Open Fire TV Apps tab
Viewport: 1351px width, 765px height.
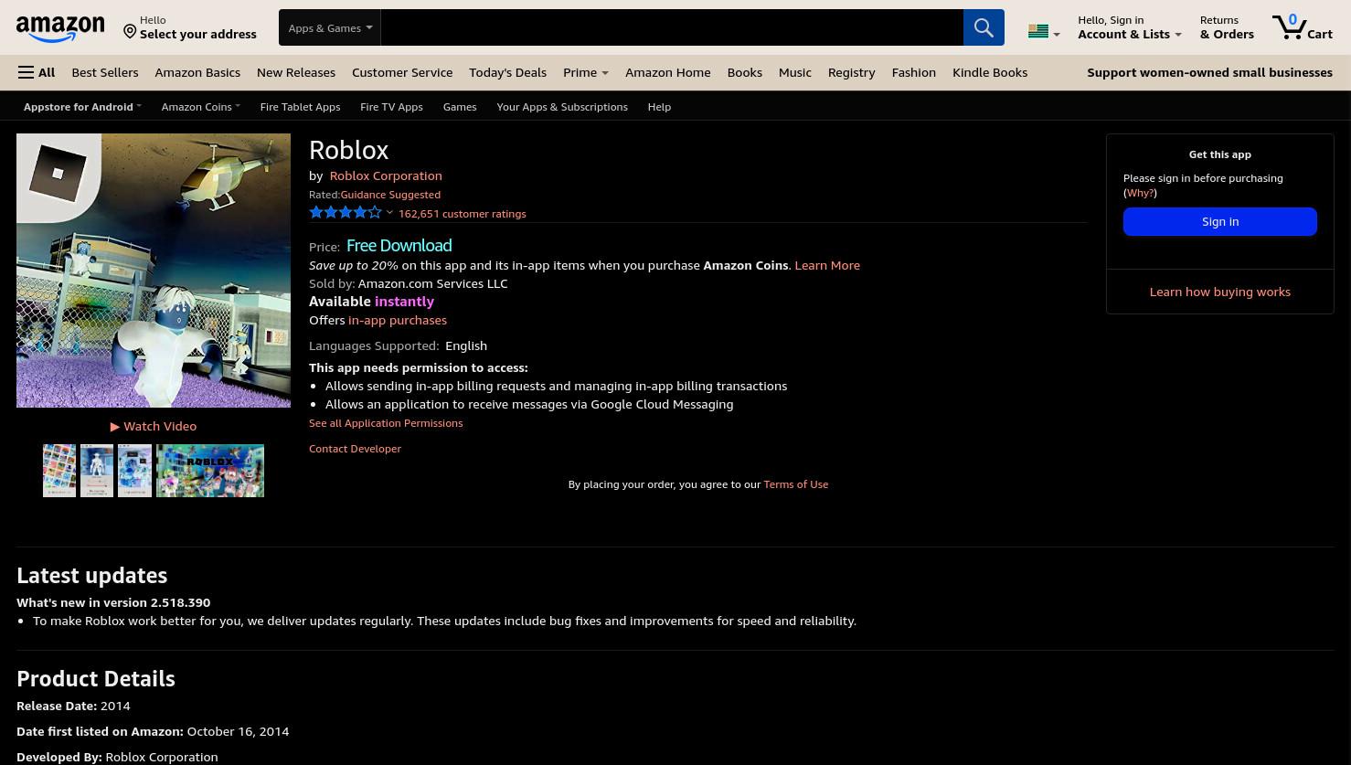click(x=391, y=106)
